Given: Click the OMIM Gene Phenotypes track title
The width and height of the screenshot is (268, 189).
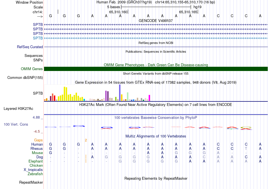Looking at the screenshot, I should click(x=156, y=65).
